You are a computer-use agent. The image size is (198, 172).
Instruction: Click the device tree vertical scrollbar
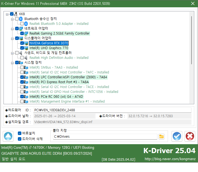192,40
